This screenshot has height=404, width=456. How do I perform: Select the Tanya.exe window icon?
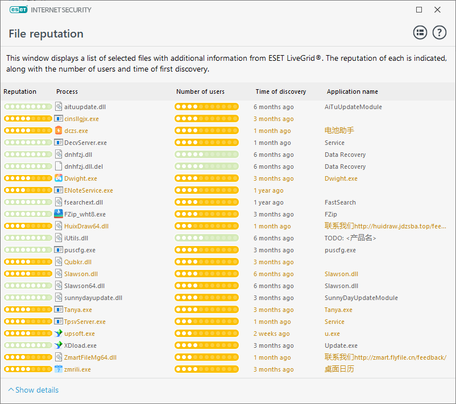(x=59, y=309)
